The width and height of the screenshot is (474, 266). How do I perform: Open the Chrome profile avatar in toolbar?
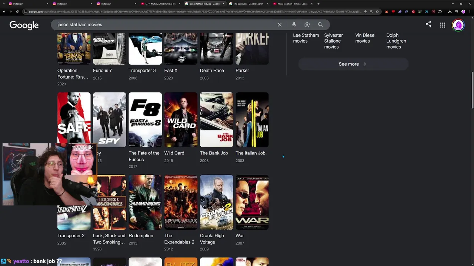[463, 11]
